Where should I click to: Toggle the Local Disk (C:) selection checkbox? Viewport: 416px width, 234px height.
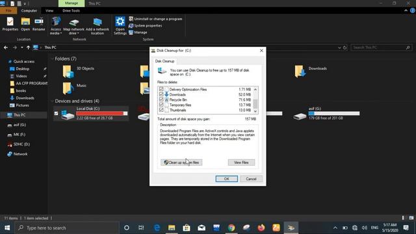57,114
